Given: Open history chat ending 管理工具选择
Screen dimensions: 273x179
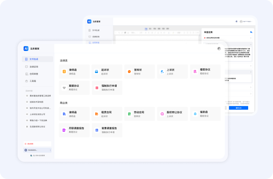Looking at the screenshot, I should tap(38, 96).
